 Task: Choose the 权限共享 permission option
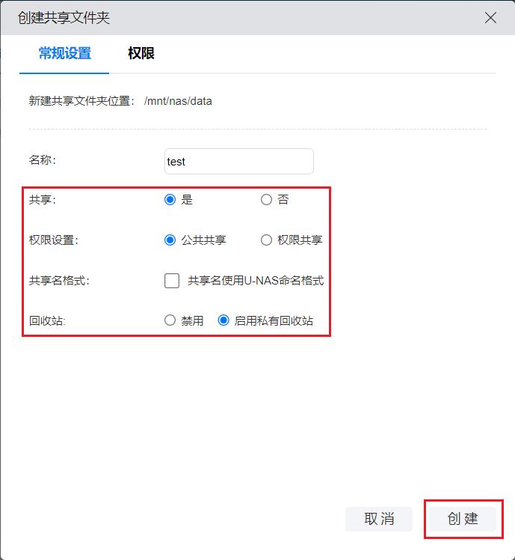coord(266,240)
